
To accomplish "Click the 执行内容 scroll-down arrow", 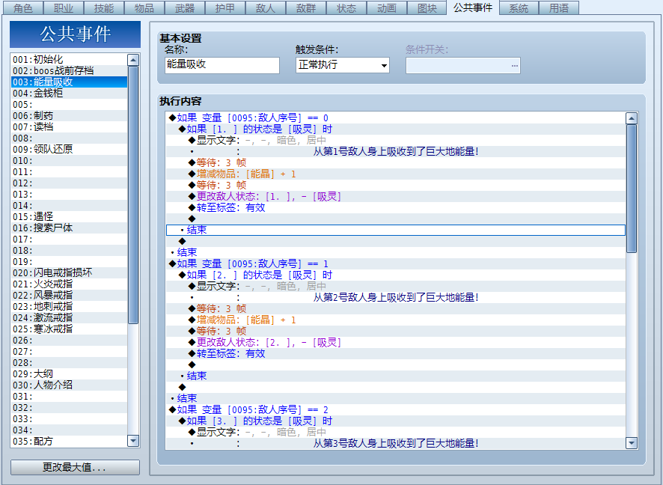I will pyautogui.click(x=632, y=443).
